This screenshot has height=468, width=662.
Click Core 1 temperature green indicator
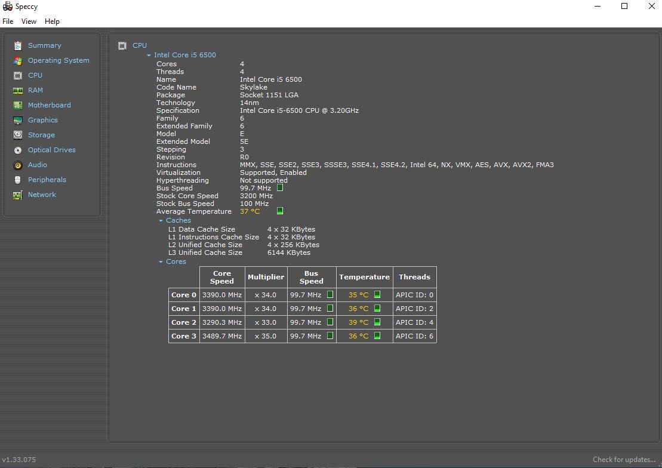[x=377, y=309]
